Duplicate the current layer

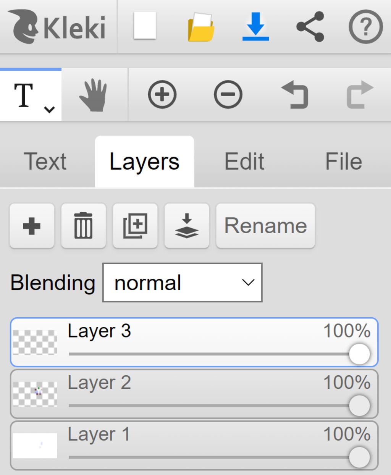tap(135, 226)
